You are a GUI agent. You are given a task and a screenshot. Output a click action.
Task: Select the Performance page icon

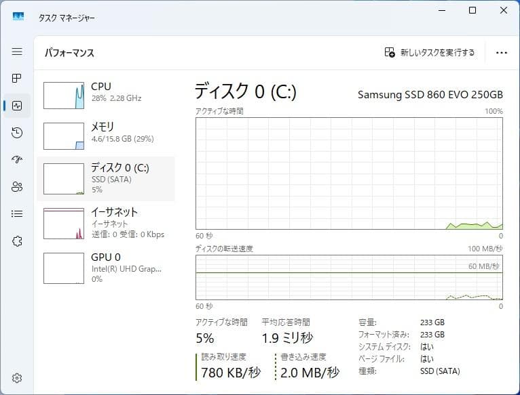pos(17,106)
